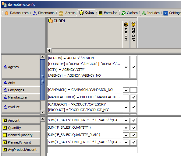Click dimensions list scroll-up arrow
The width and height of the screenshot is (181, 156).
click(43, 57)
